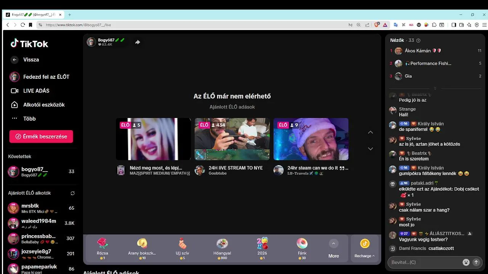Toggle browser sidebar panel
This screenshot has height=274, width=488.
click(454, 25)
